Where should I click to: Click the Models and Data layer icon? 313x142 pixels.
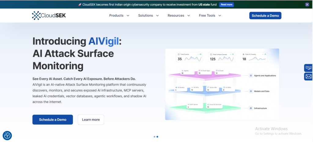(x=251, y=91)
